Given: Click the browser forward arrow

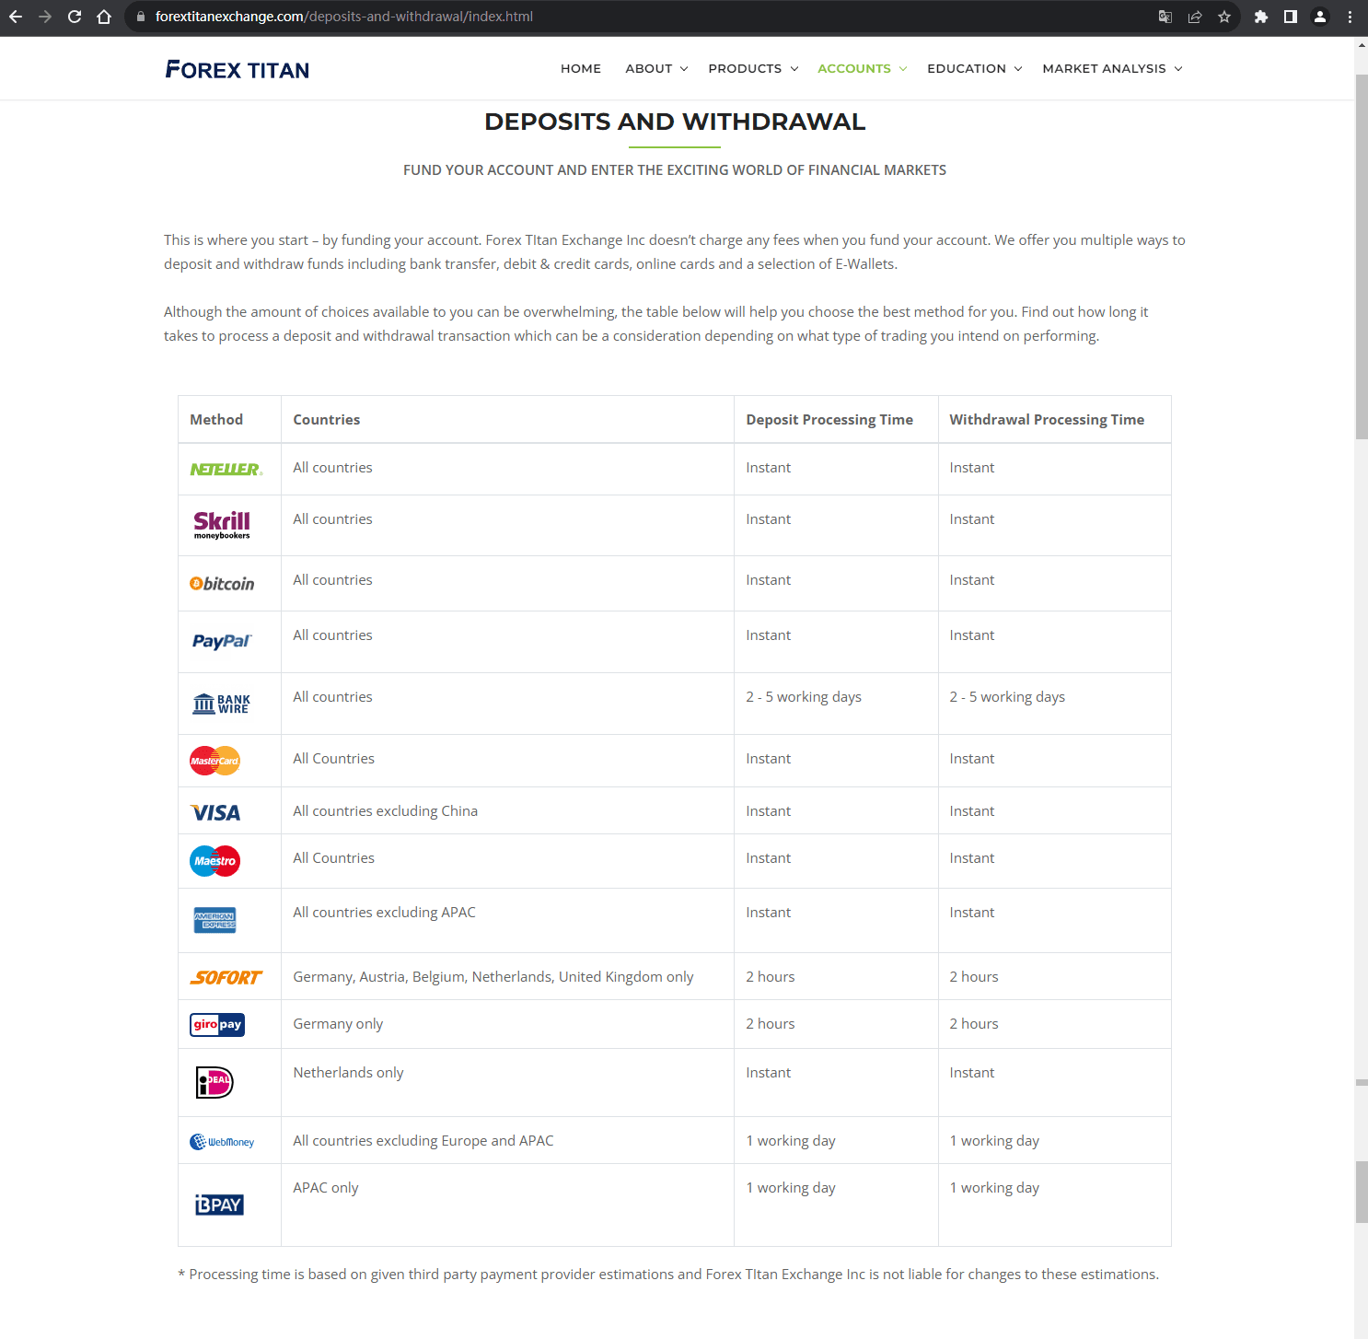Looking at the screenshot, I should pos(45,17).
